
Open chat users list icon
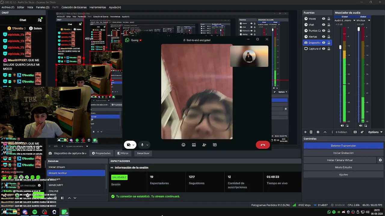tap(40, 20)
